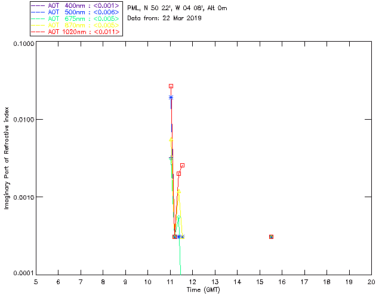Click the 0.1000 y-axis tick label

(23, 43)
